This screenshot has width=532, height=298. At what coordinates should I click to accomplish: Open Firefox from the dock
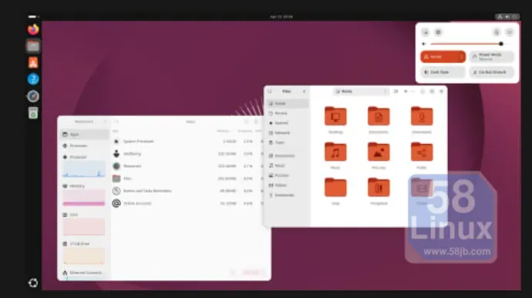click(33, 29)
